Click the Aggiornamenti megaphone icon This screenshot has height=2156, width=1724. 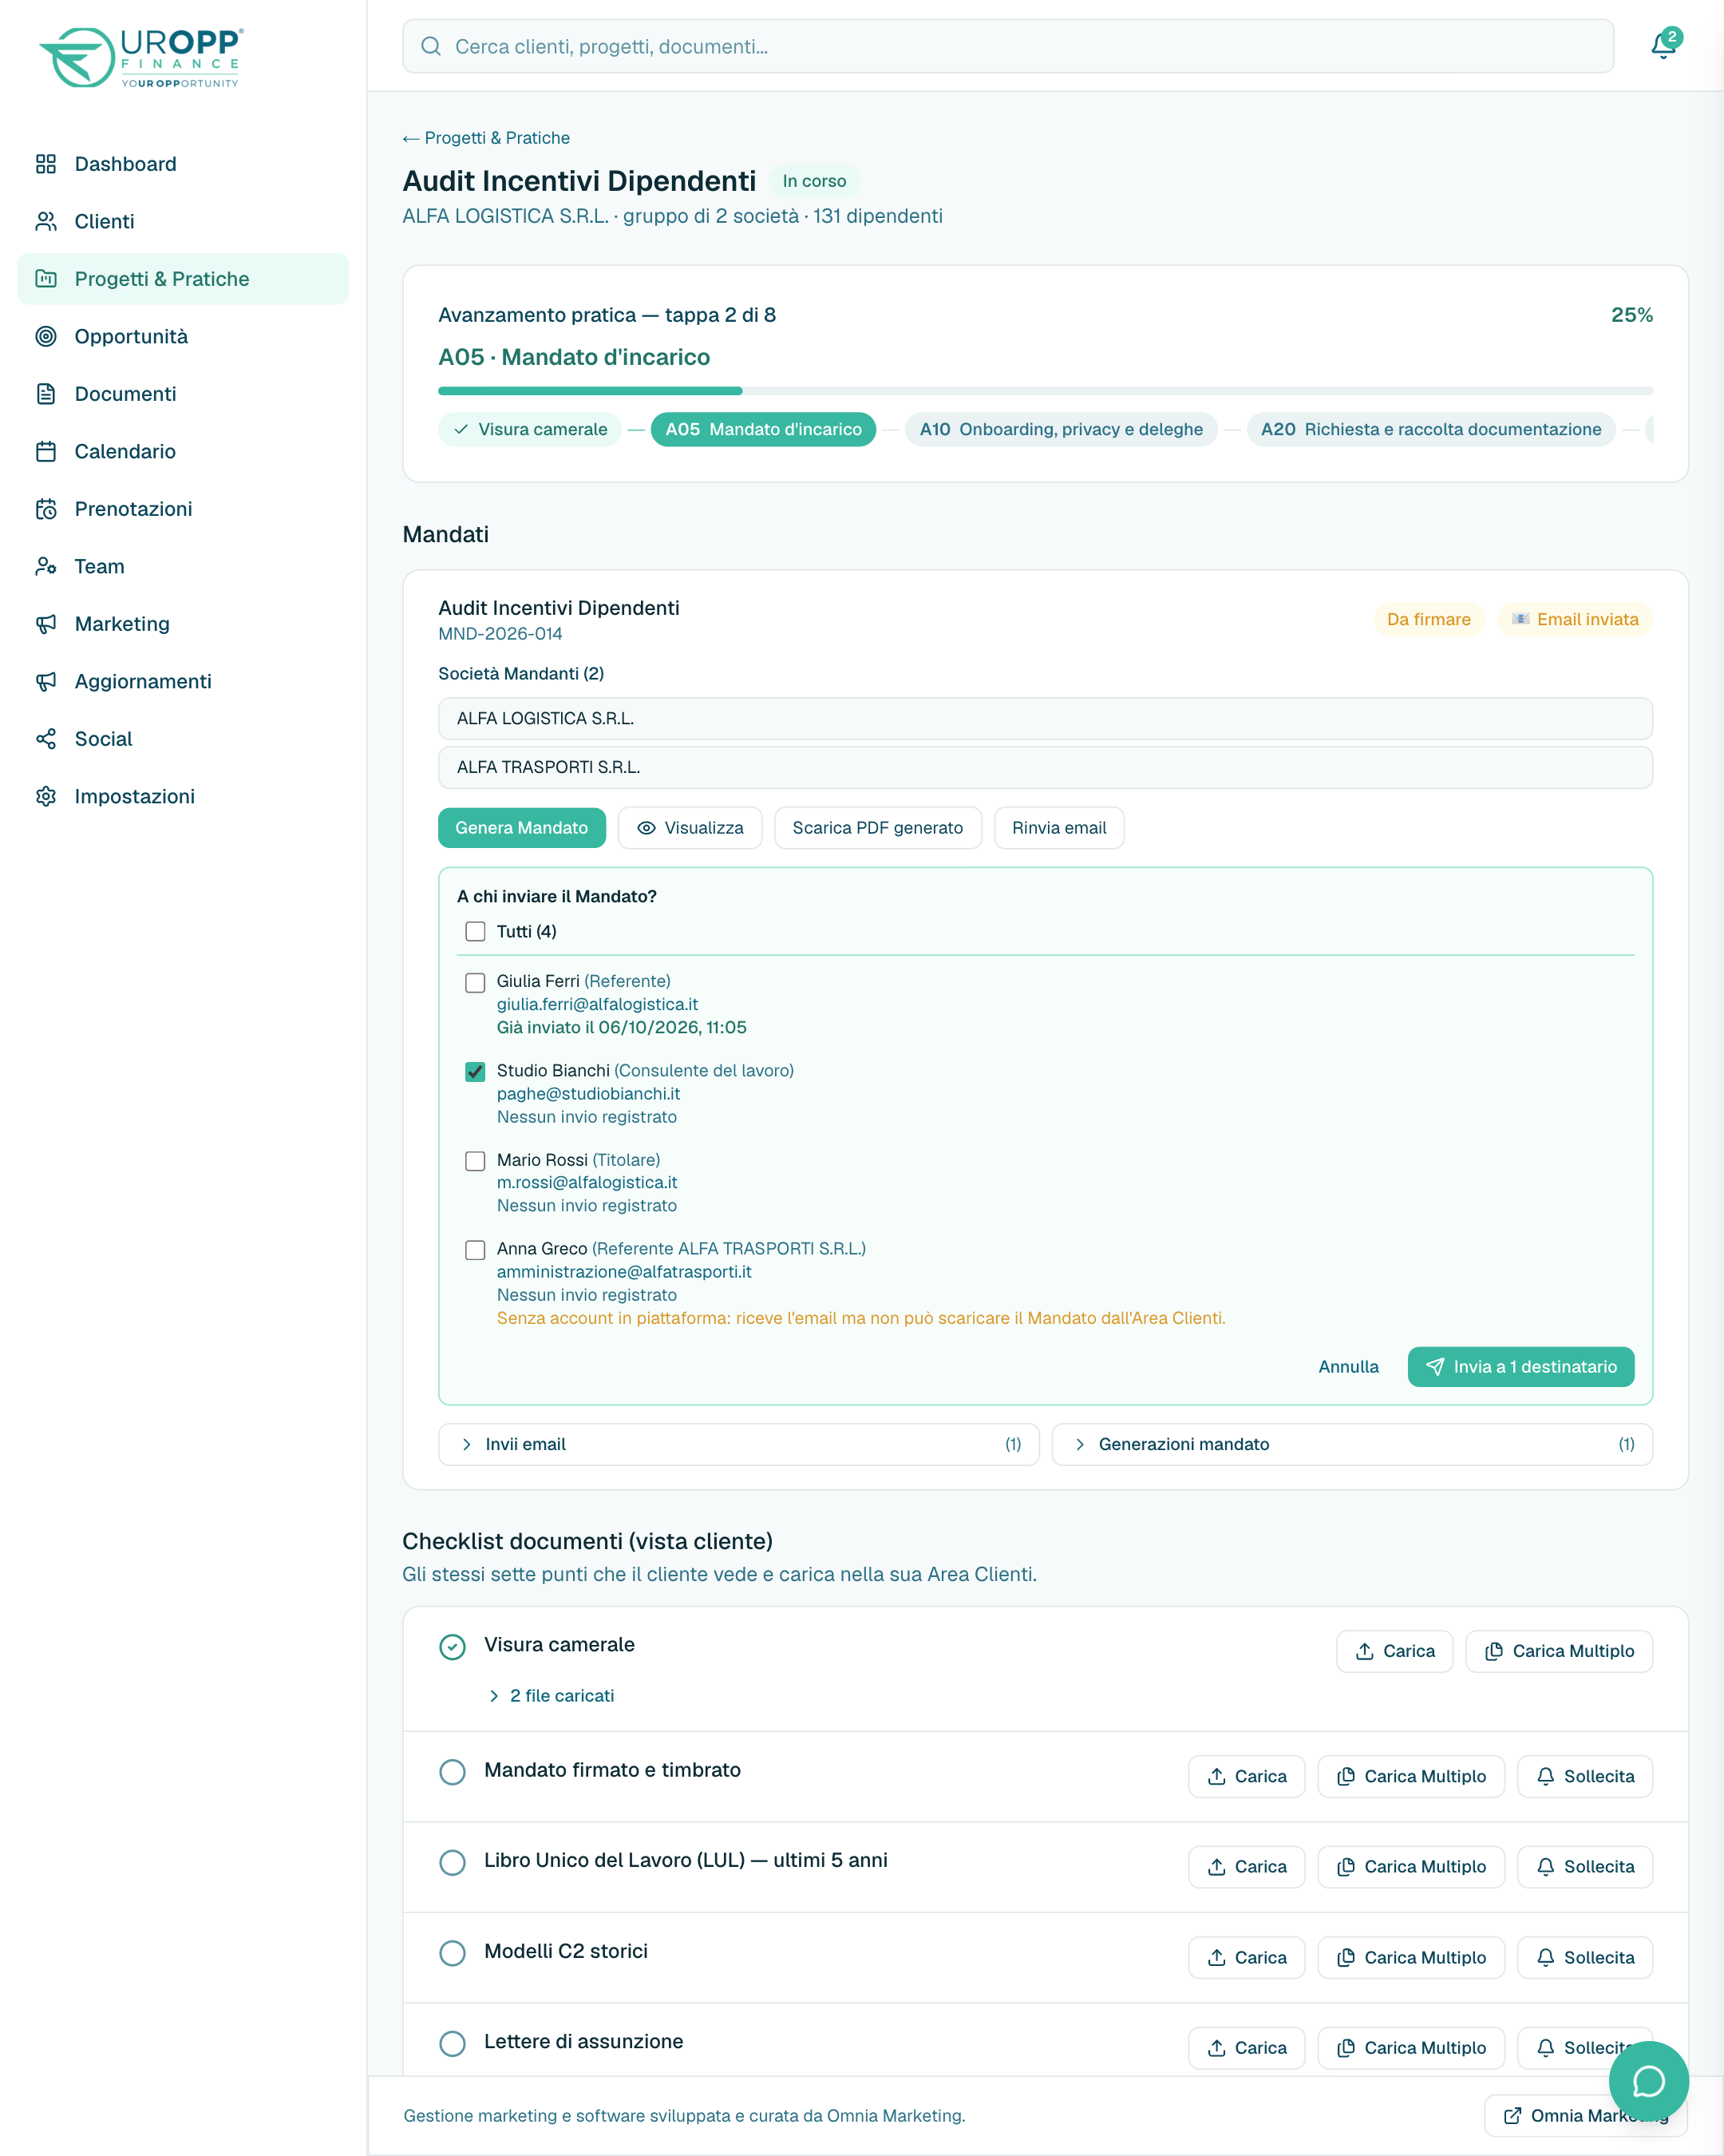click(x=46, y=681)
